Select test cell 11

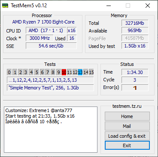[x=70, y=72]
